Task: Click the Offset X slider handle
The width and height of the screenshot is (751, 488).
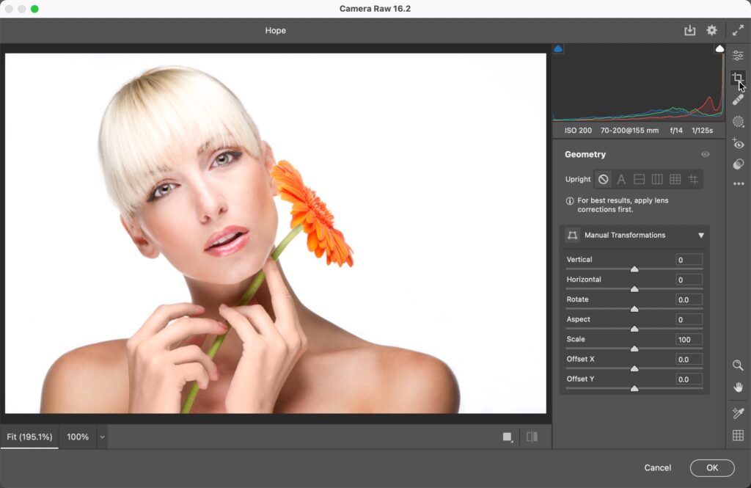Action: 634,368
